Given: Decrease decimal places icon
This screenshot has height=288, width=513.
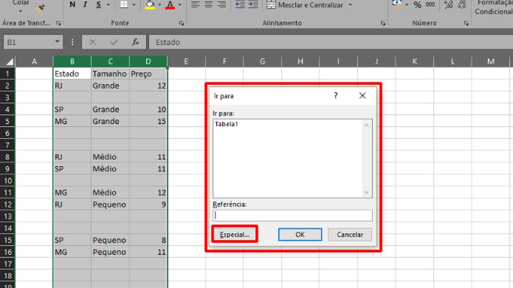Looking at the screenshot, I should click(x=461, y=5).
